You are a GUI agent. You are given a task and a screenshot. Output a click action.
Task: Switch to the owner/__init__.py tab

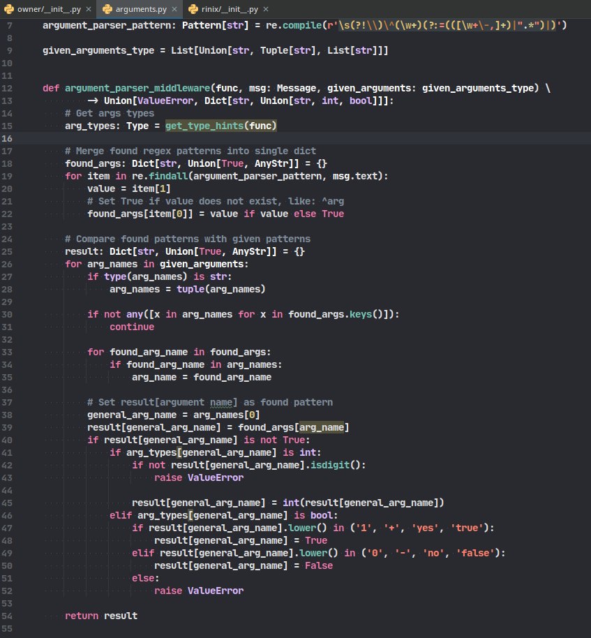(x=49, y=9)
